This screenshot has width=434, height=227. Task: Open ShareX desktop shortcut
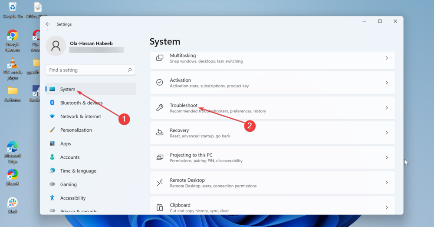point(13,177)
